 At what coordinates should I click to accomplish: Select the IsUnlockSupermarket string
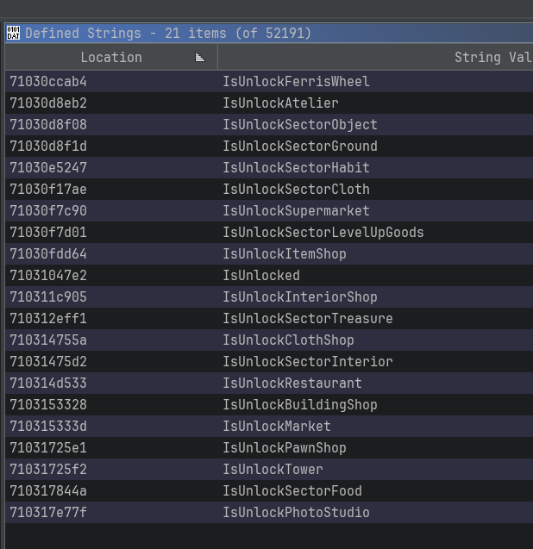[x=296, y=211]
